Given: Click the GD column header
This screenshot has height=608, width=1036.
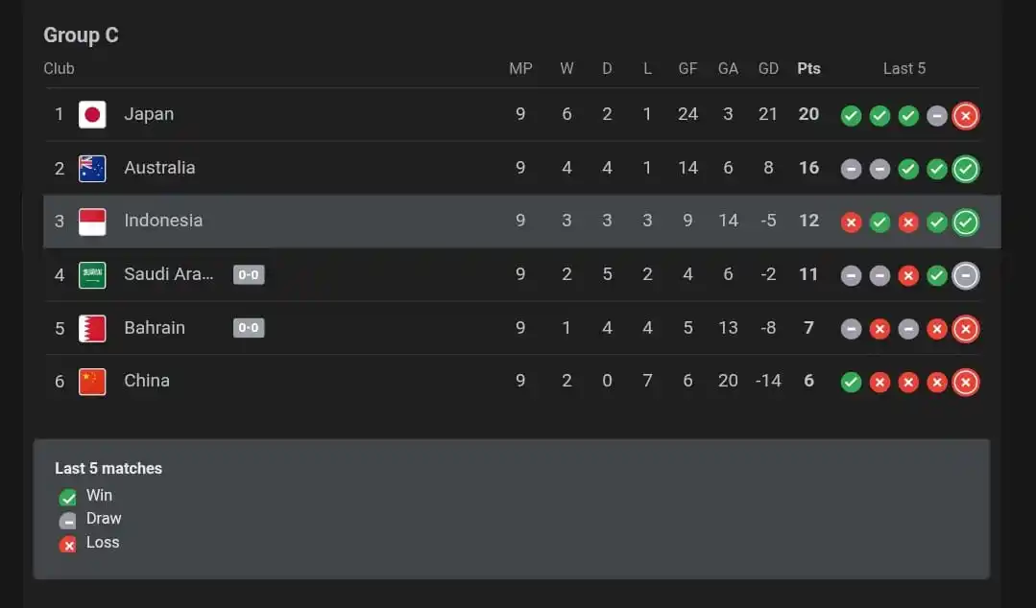Looking at the screenshot, I should (768, 69).
